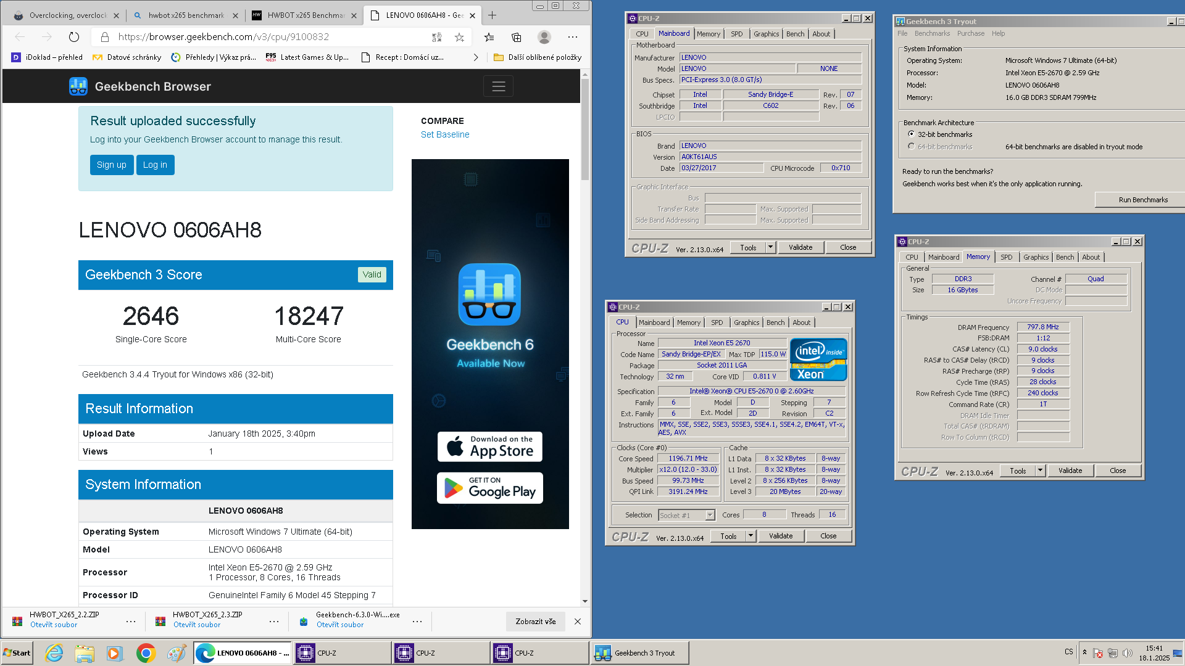Open the Geekbench hamburger navigation menu
The height and width of the screenshot is (666, 1185).
498,86
